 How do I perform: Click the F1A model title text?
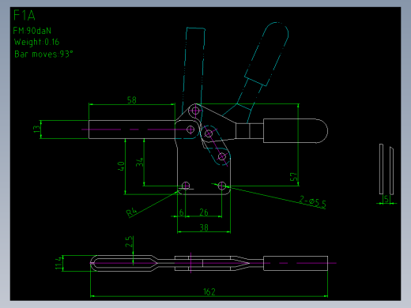[25, 15]
